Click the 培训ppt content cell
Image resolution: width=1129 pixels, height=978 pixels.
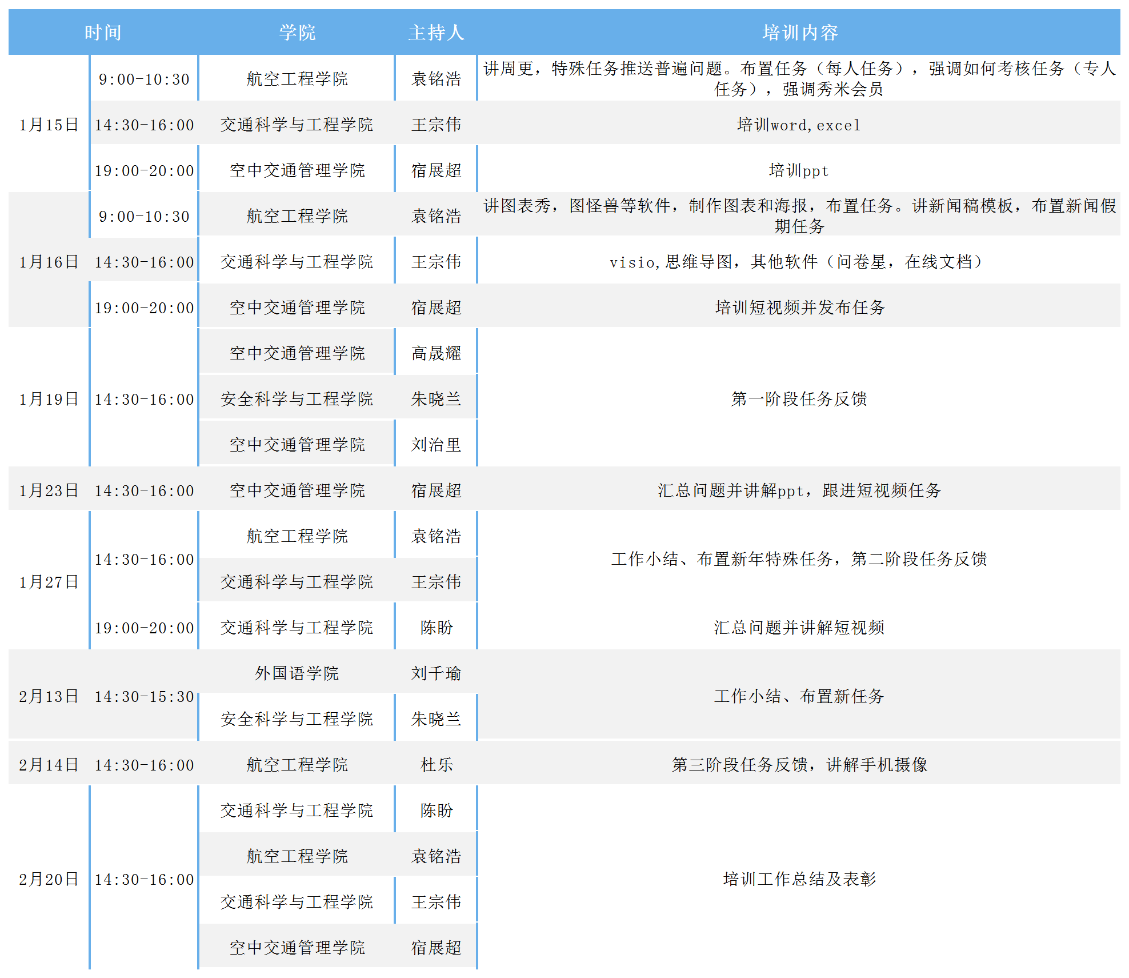[799, 170]
